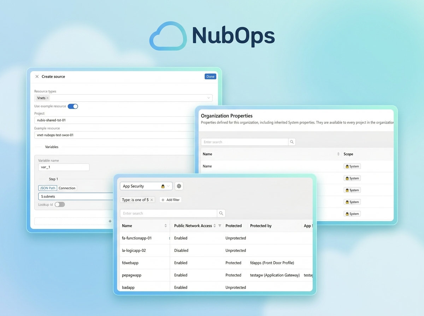
Task: Click the Protected column header
Action: 234,226
